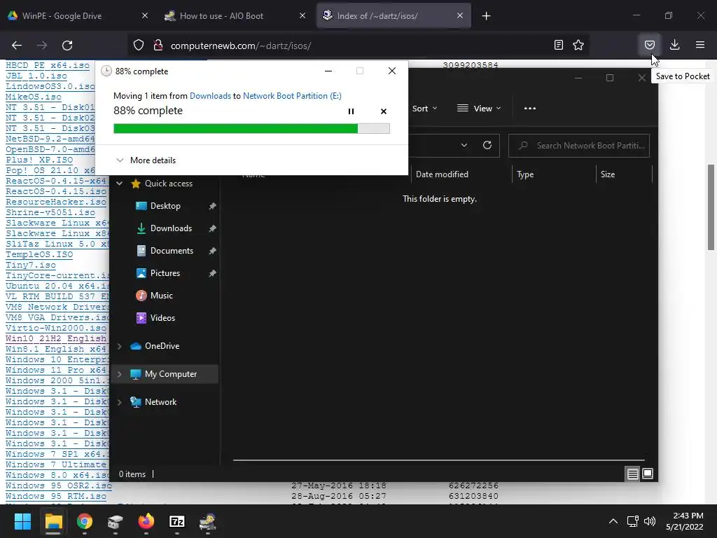Close the How to use - AIO Boot tab
The image size is (717, 538).
302,16
